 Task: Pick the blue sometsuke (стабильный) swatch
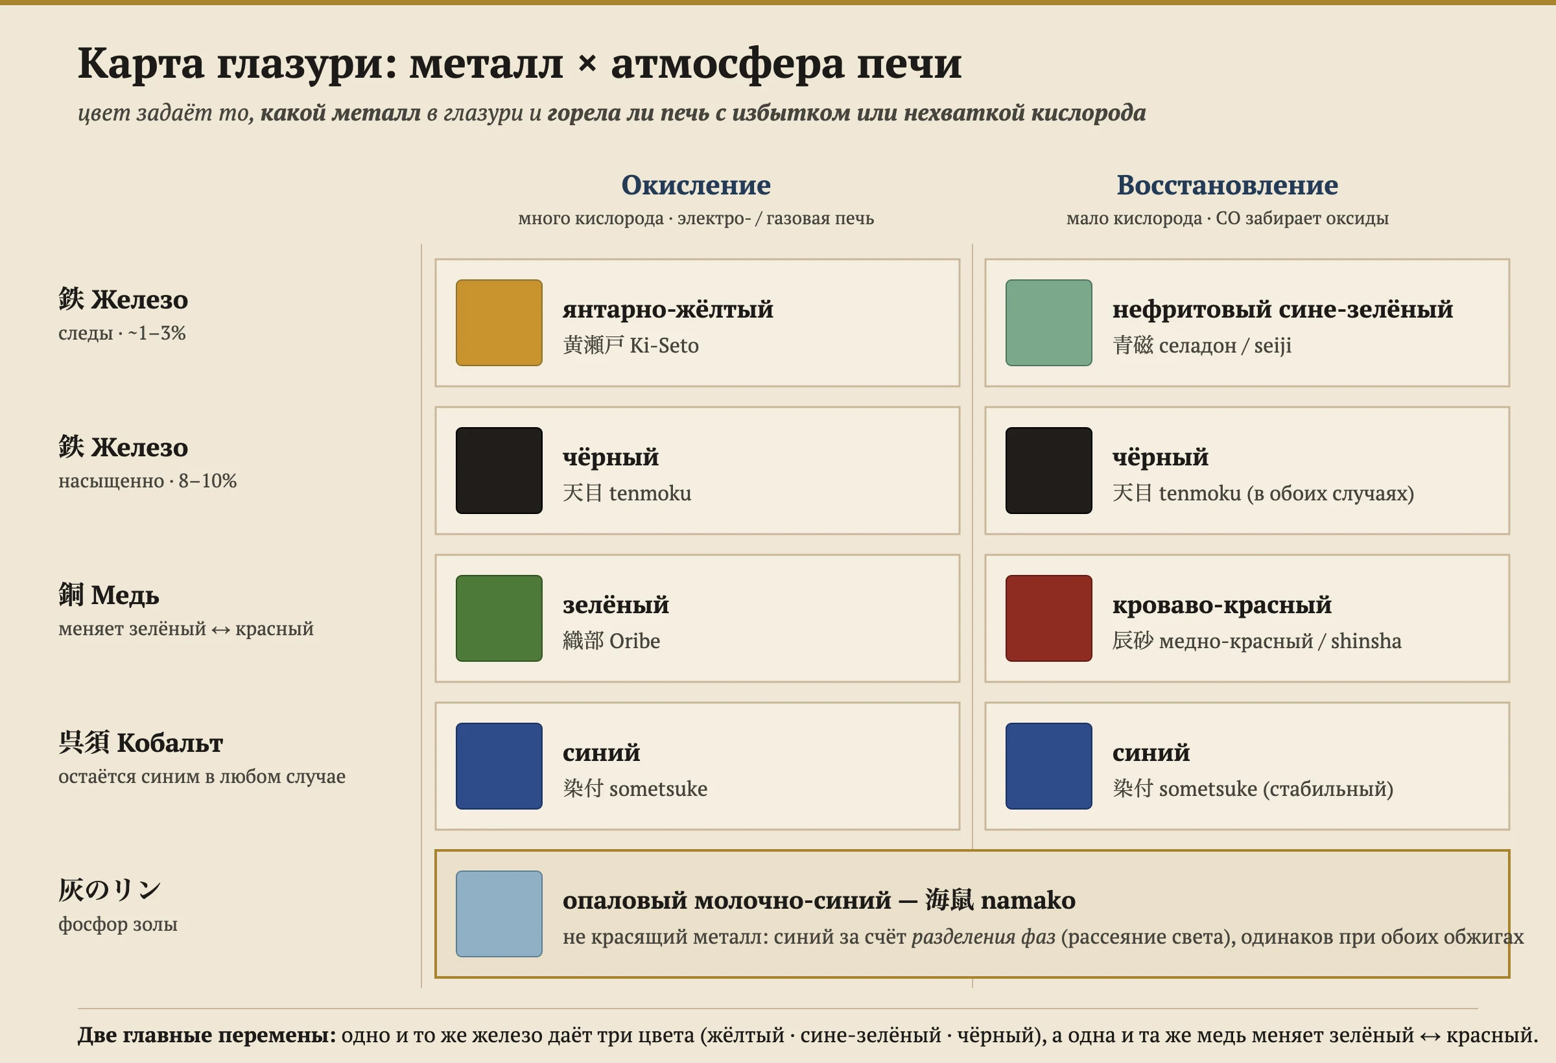tap(1048, 766)
